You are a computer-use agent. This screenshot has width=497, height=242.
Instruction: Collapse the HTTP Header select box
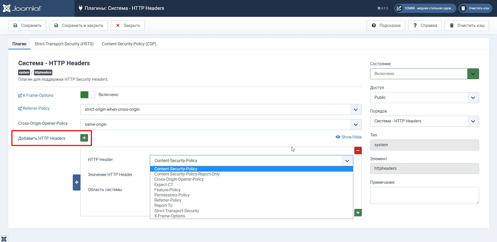click(251, 161)
